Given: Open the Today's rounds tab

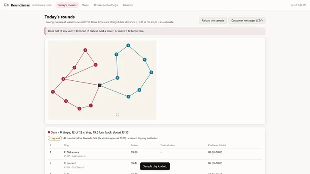Looking at the screenshot, I should [x=67, y=5].
